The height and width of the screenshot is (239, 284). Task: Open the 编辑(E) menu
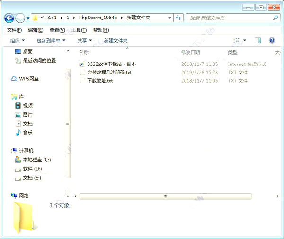tap(35, 30)
